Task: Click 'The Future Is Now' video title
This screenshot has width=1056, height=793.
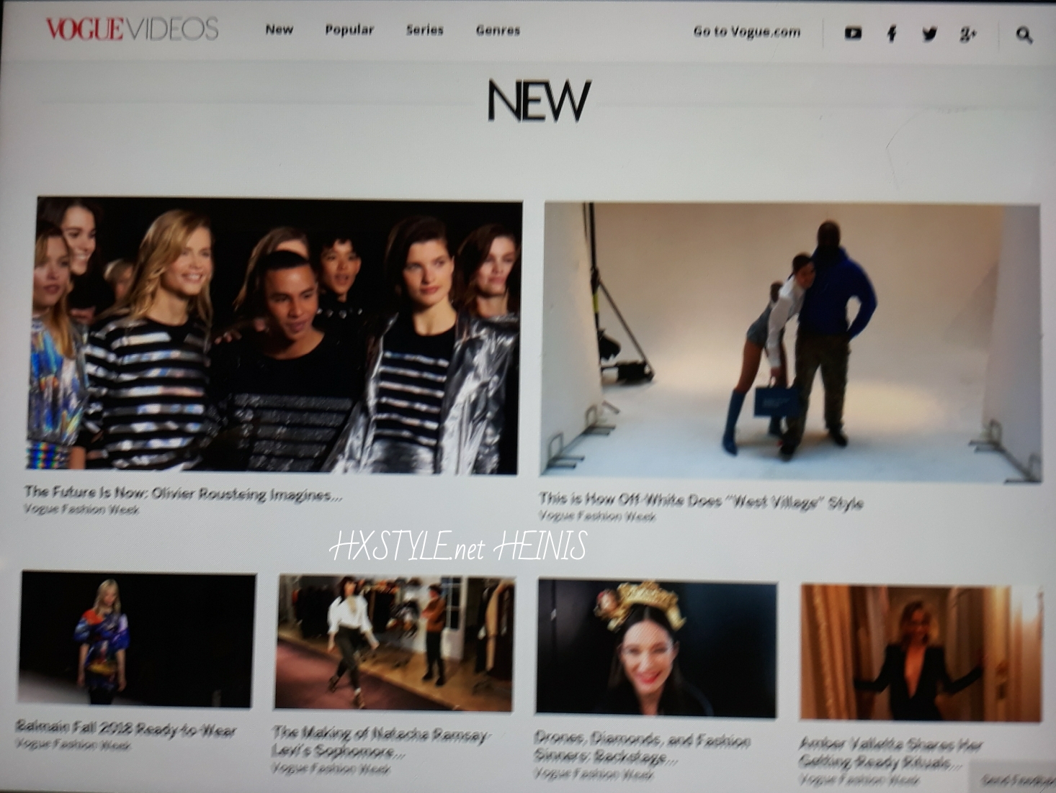Action: click(183, 494)
